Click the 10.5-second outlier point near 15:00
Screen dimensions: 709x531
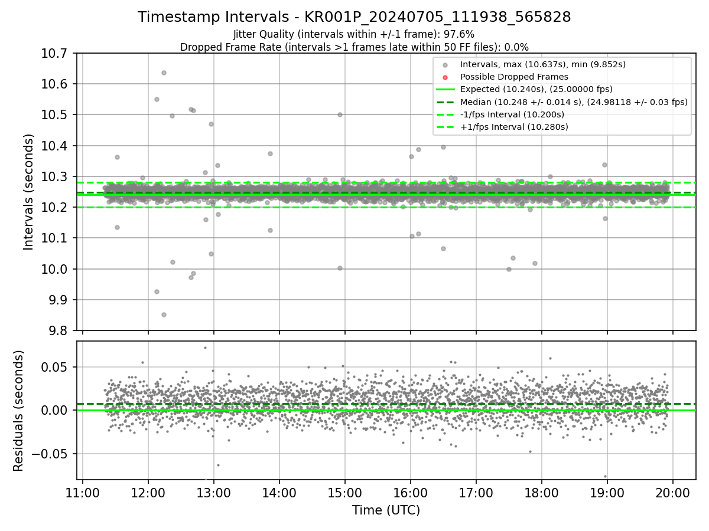[x=340, y=114]
